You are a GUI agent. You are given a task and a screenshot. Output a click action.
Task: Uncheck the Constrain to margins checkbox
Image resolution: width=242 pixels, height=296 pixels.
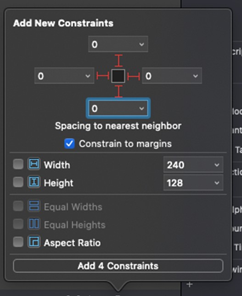(69, 144)
